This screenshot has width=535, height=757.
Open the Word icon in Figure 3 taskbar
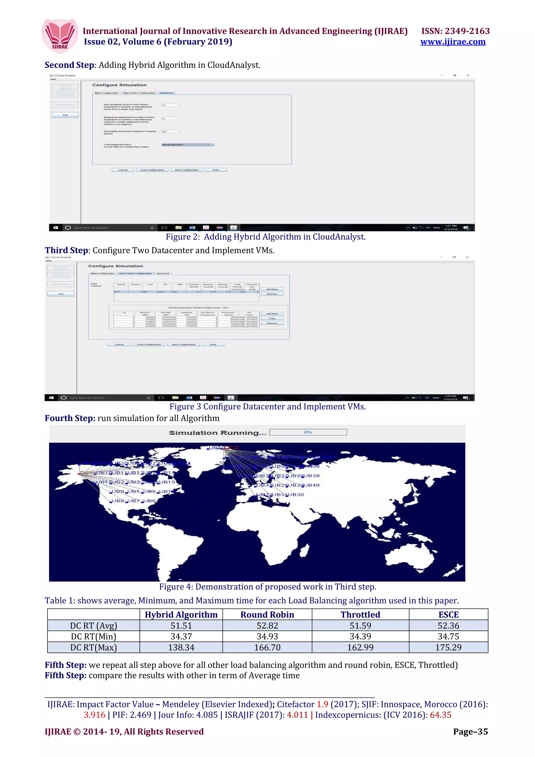pyautogui.click(x=189, y=398)
